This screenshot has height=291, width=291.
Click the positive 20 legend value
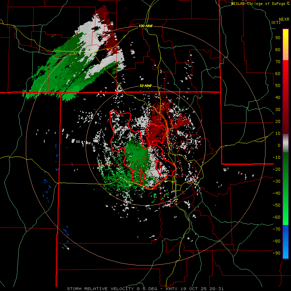278,121
